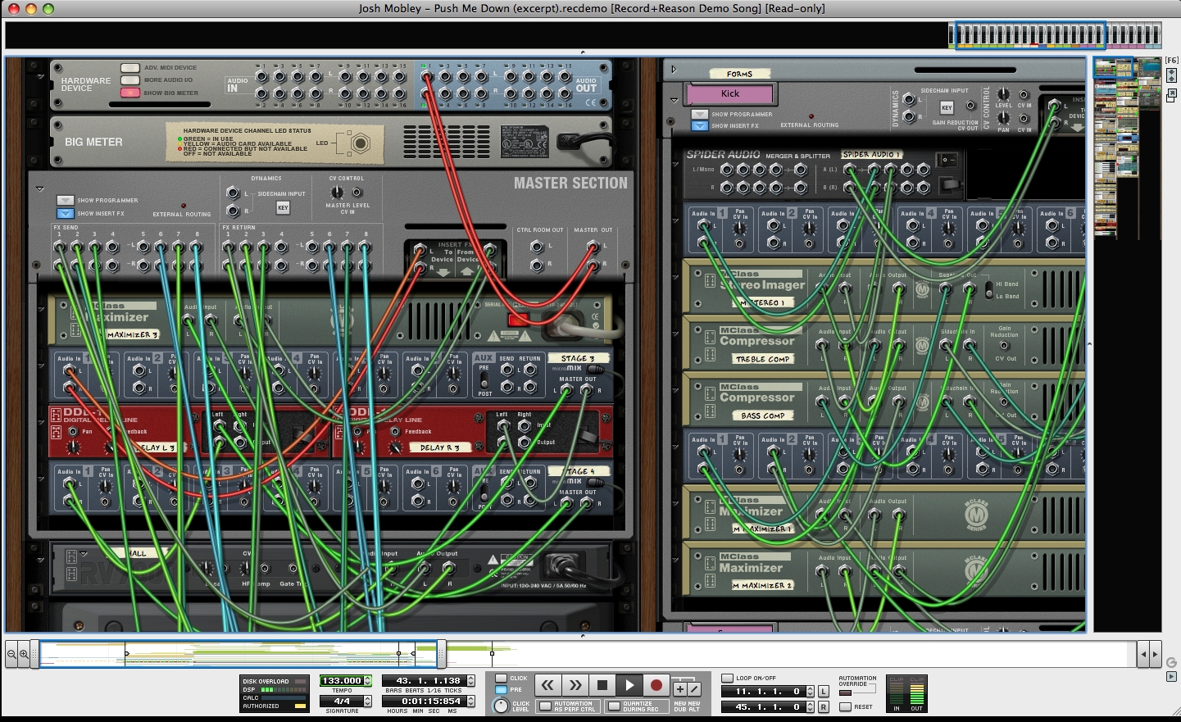The width and height of the screenshot is (1181, 722).
Task: Toggle Kick device Show Insert FX
Action: click(x=699, y=126)
